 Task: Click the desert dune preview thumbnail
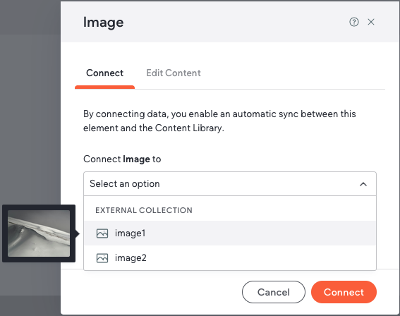pos(39,233)
